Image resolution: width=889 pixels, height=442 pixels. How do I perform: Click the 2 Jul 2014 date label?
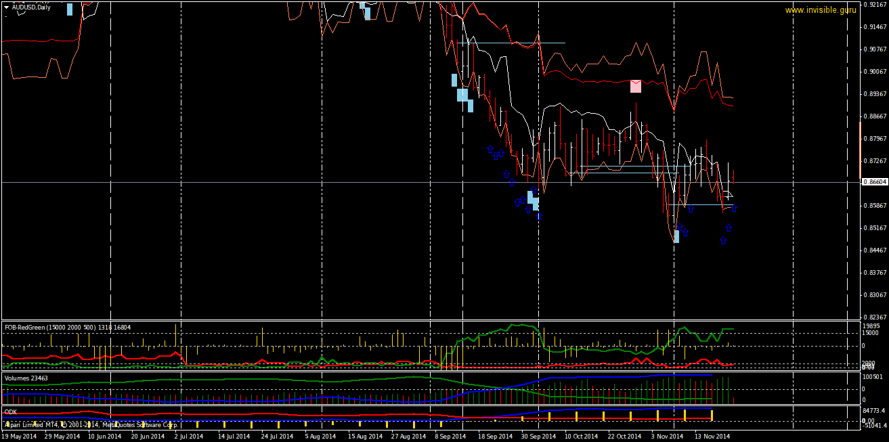tap(189, 437)
